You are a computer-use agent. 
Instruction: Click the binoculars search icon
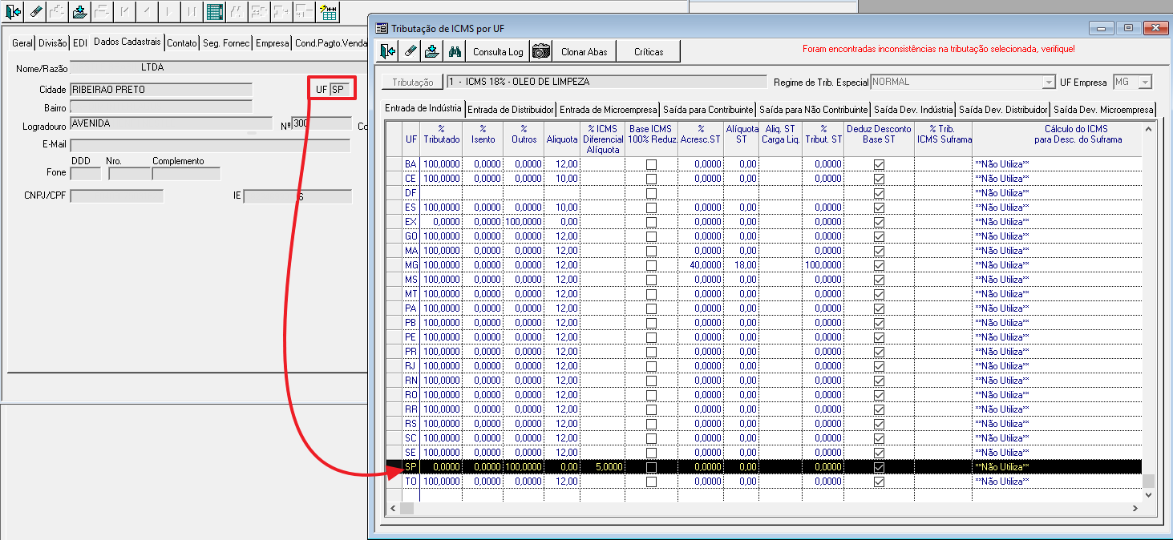pos(455,51)
